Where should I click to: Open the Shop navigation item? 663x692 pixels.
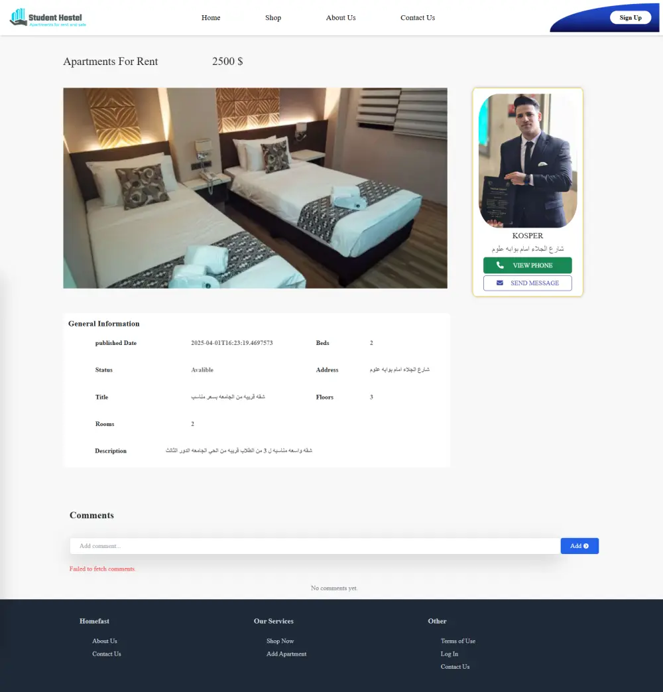pos(273,18)
